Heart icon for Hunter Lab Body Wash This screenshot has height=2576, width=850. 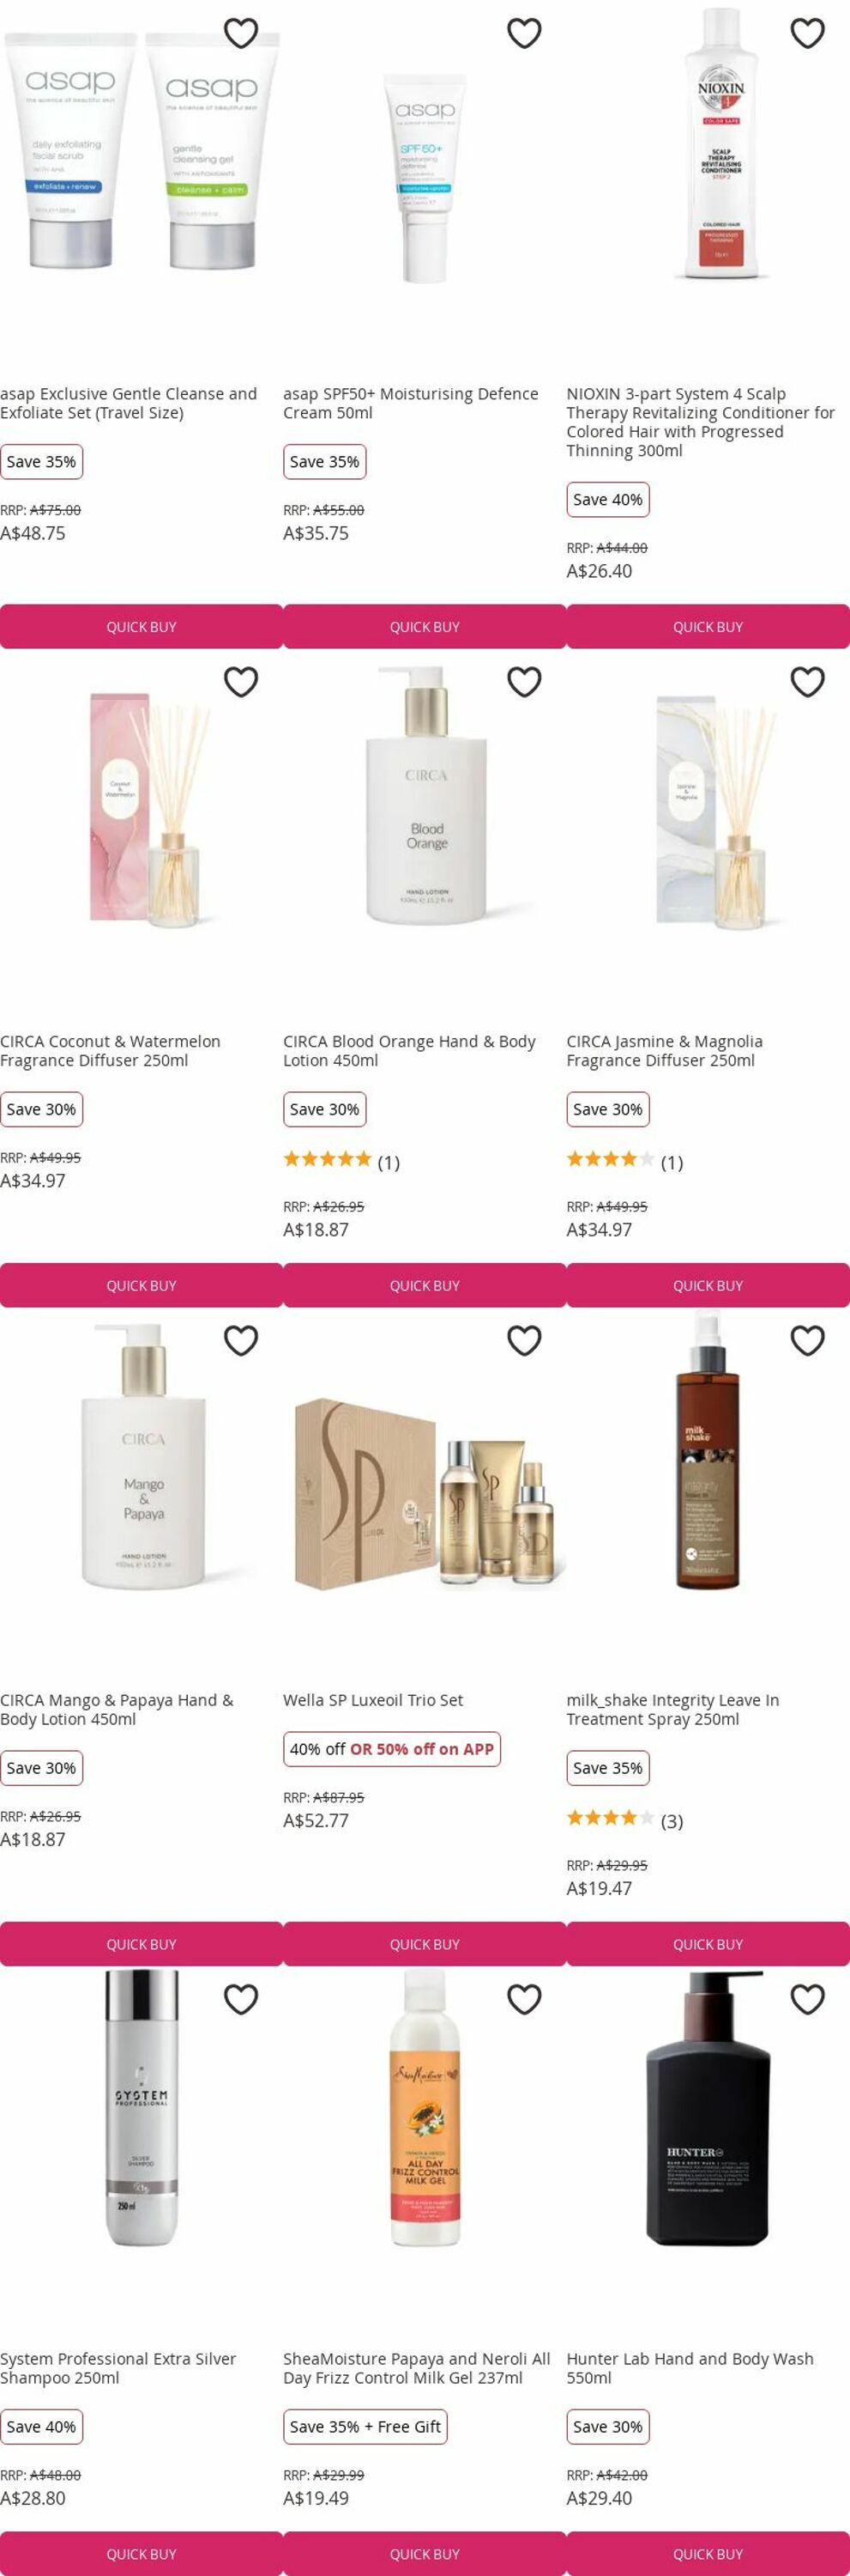click(x=807, y=1999)
